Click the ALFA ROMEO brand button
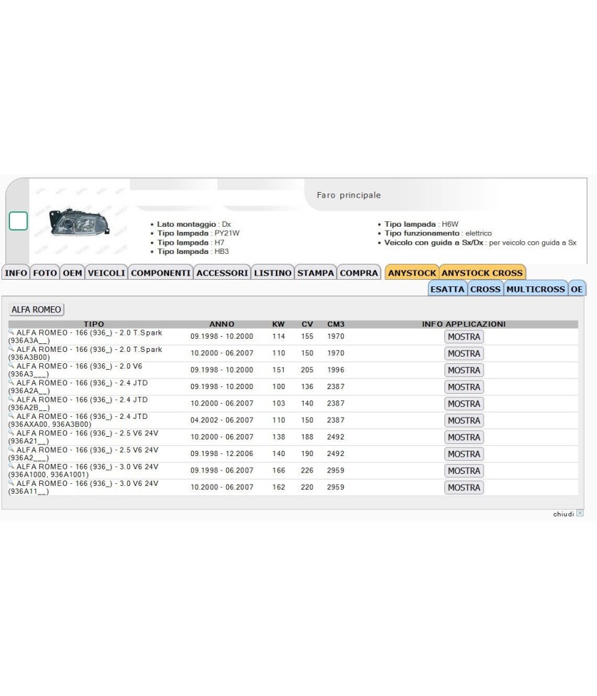Screen dimensions: 597x696 point(36,310)
